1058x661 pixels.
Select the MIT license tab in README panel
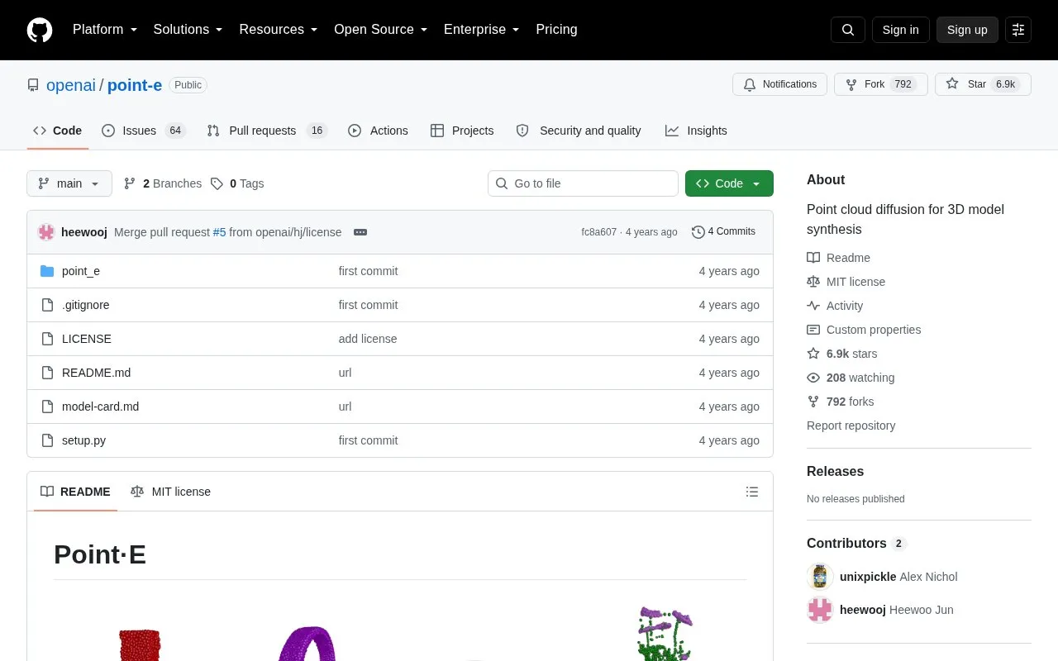[171, 492]
